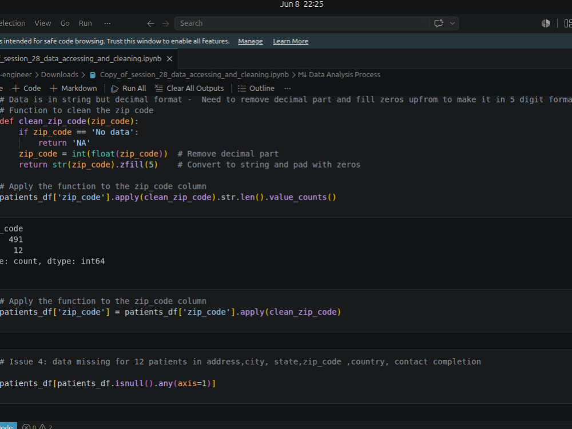Click the engineer folder breadcrumb

tap(16, 75)
